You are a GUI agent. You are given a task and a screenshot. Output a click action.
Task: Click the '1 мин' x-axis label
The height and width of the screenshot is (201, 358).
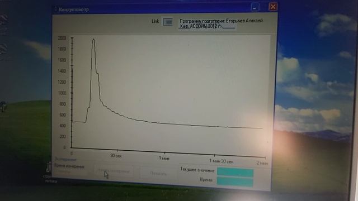point(164,158)
